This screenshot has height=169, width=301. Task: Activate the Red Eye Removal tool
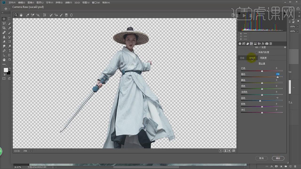[56, 15]
